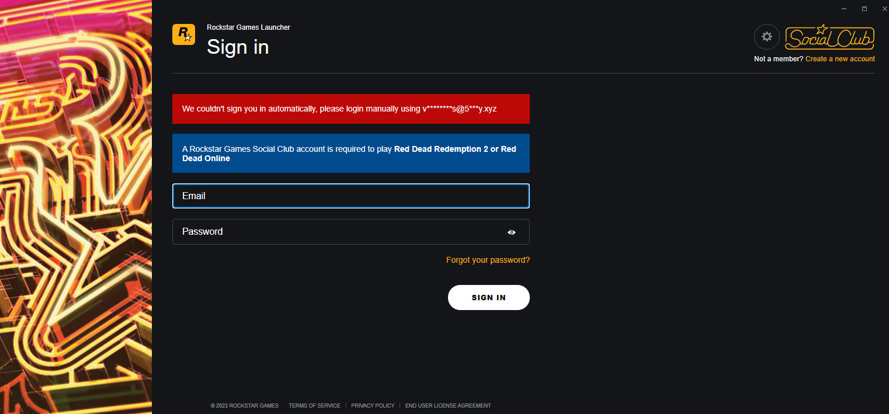Click the SIGN IN button

pos(489,297)
